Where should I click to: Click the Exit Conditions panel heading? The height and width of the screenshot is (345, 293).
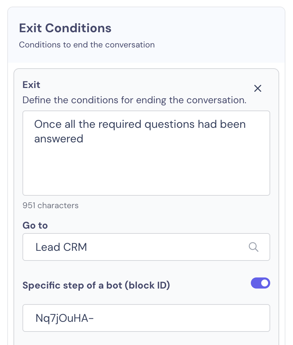tap(65, 28)
